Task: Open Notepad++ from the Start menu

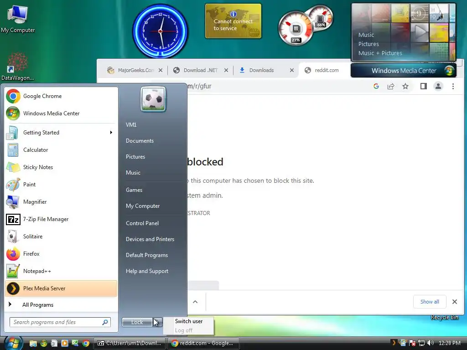Action: 61,271
